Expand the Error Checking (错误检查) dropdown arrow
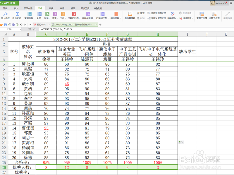Image resolution: width=234 pixels, height=175 pixels. [193, 18]
